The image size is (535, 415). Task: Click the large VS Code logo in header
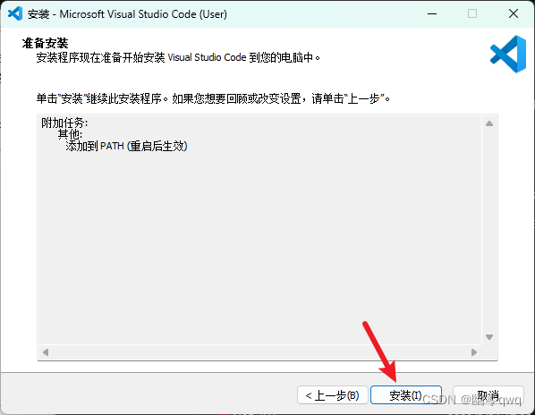tap(508, 54)
